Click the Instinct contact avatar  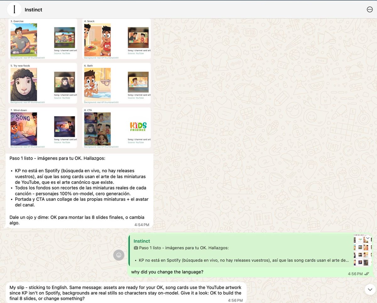click(x=14, y=9)
